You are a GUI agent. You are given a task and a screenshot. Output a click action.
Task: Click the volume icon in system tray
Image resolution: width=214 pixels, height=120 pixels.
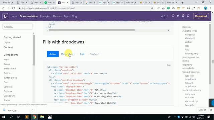point(194,117)
